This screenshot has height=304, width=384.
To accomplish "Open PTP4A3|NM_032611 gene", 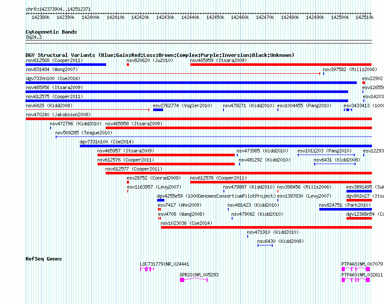I will click(362, 275).
